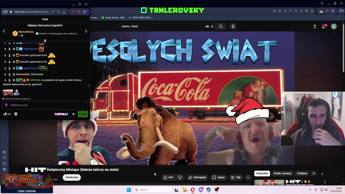
Task: Show more filter chips with right arrow
Action: pyautogui.click(x=322, y=174)
